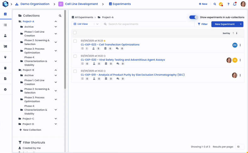Expand the Project-C collection
This screenshot has height=153, width=248.
pos(56,119)
